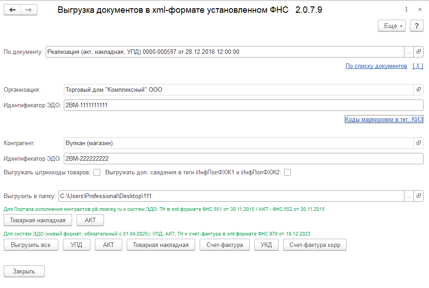This screenshot has width=429, height=288.
Task: Click the Выгрузить все button
Action: click(31, 245)
